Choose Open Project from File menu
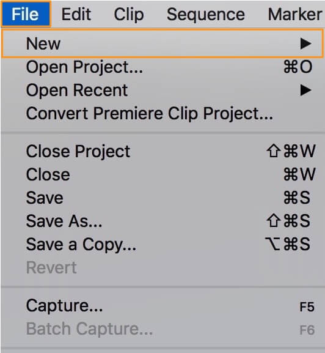The width and height of the screenshot is (325, 353). (162, 67)
